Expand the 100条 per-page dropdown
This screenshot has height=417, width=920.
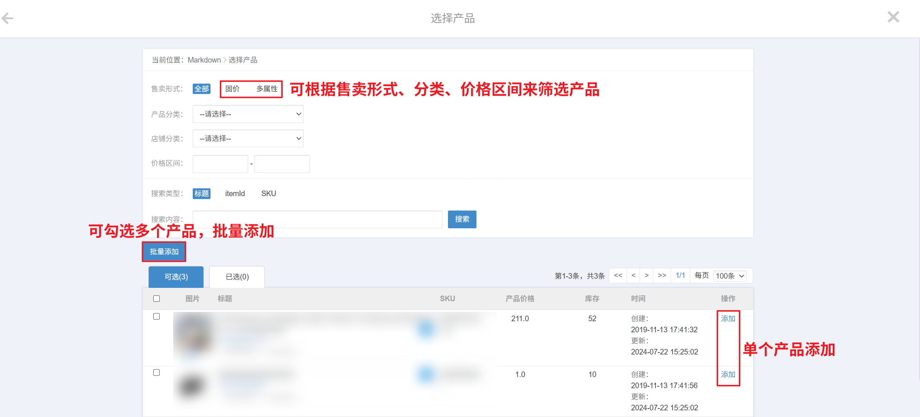point(729,276)
